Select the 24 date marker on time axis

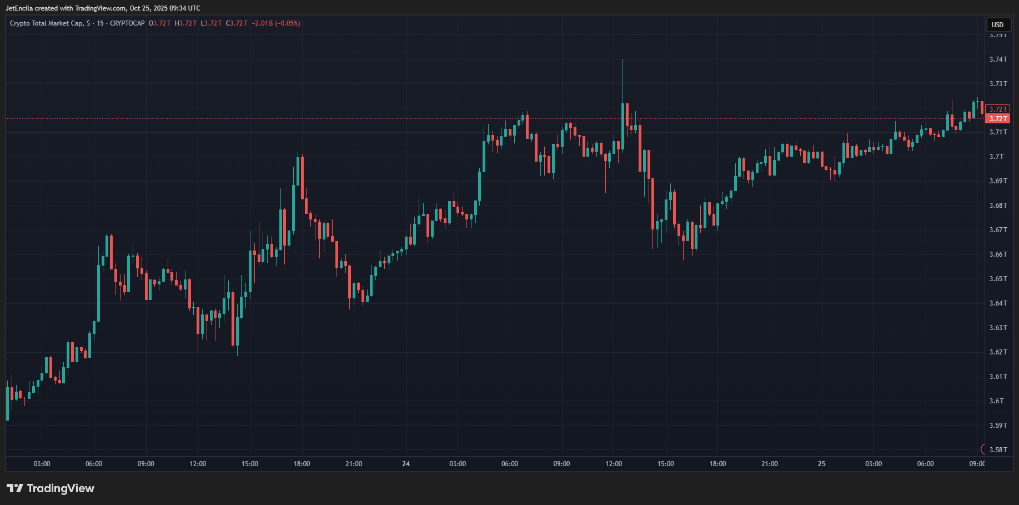point(406,464)
